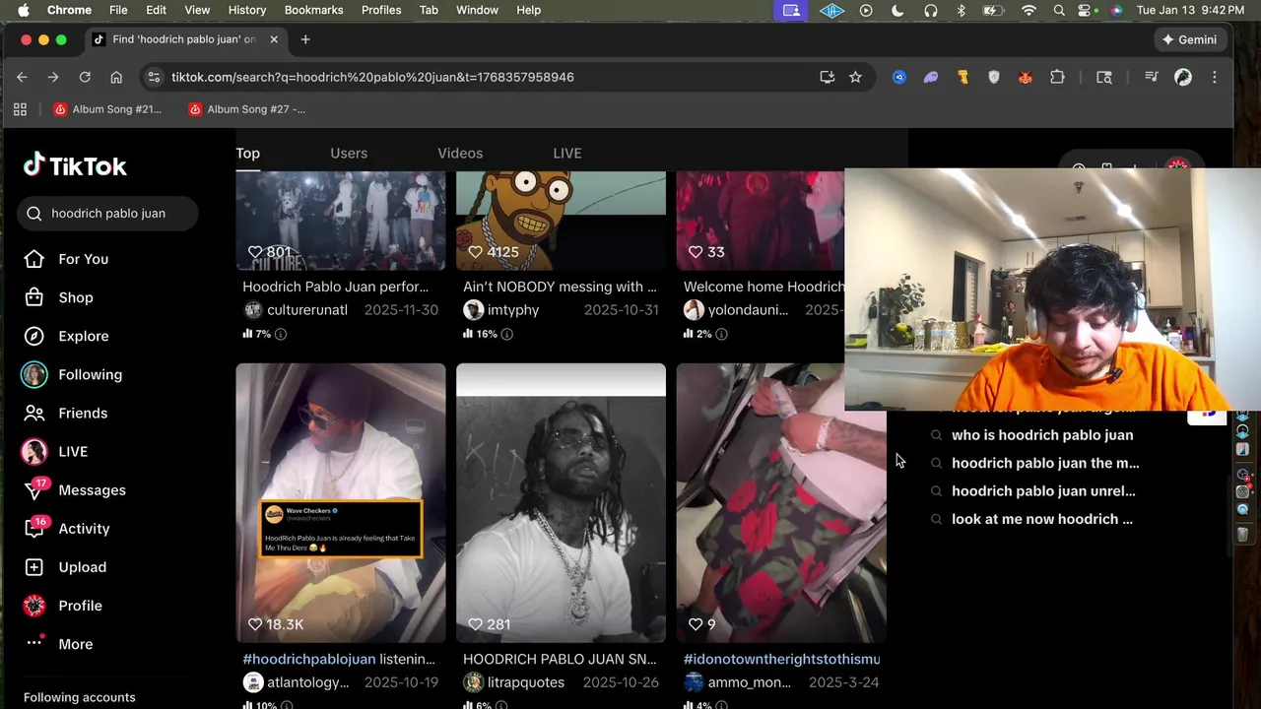Click suggestion 'hoodrich pablo juan unrel...'

(x=1043, y=490)
